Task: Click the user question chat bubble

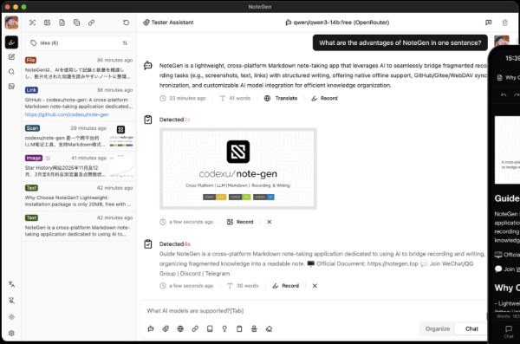Action: [x=400, y=42]
